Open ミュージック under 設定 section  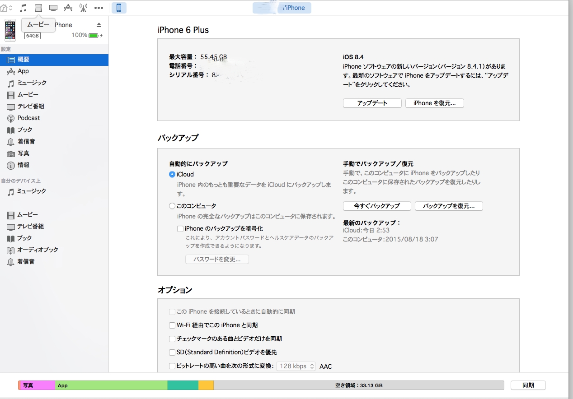tap(54, 83)
